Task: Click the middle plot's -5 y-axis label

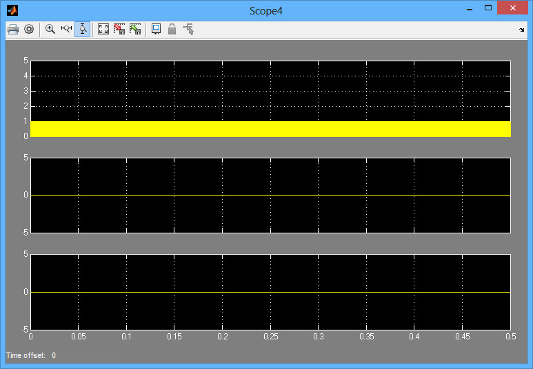Action: pyautogui.click(x=25, y=233)
